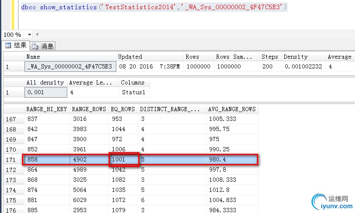This screenshot has width=355, height=213.
Task: Click RANGE_HI_KEY cell 842
Action: click(x=47, y=129)
